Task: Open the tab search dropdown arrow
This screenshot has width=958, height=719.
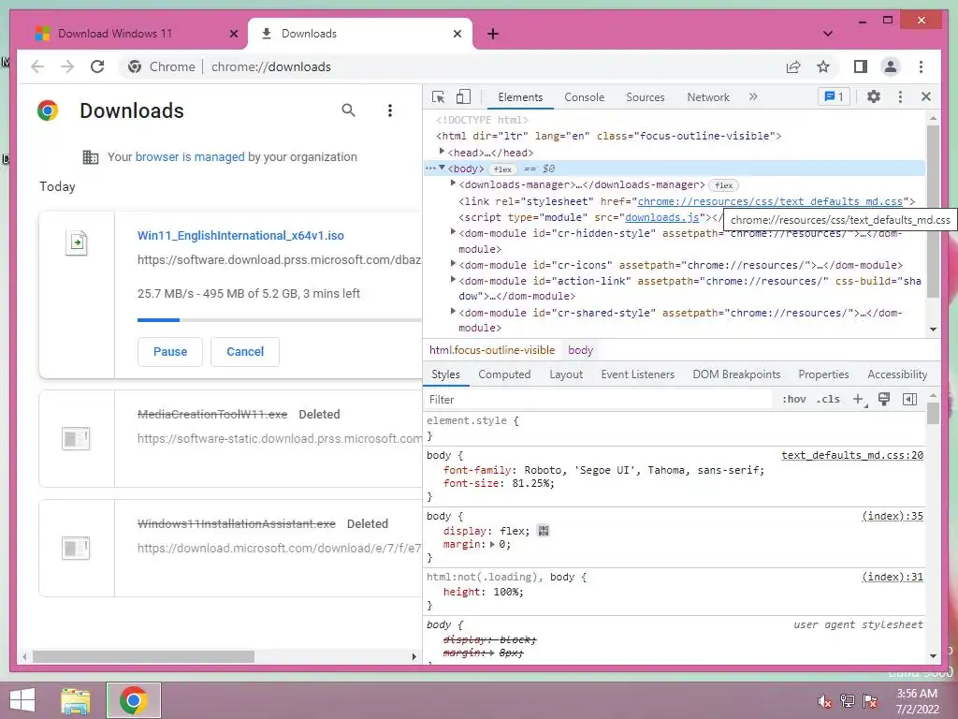Action: click(x=828, y=34)
